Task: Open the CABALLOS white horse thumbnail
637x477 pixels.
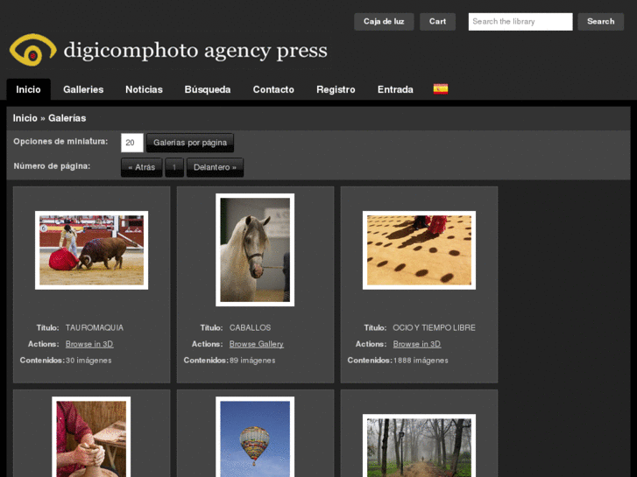Action: [255, 249]
